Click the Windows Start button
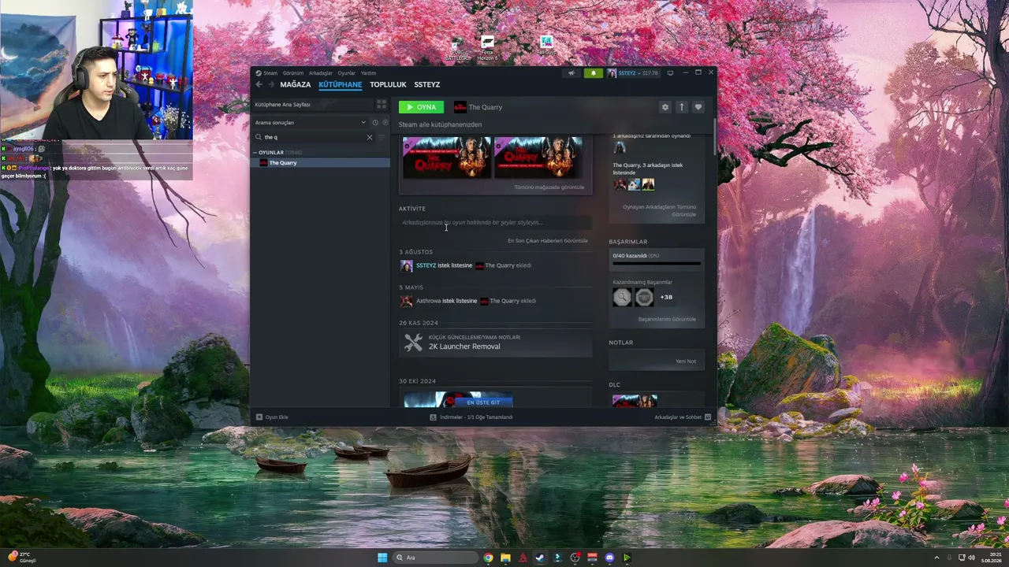The image size is (1009, 567). [382, 558]
